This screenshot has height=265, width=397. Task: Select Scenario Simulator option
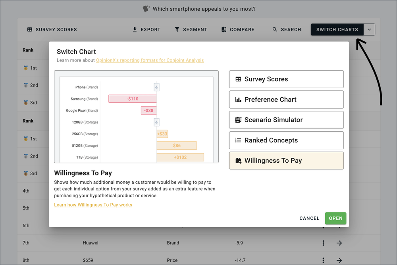286,120
